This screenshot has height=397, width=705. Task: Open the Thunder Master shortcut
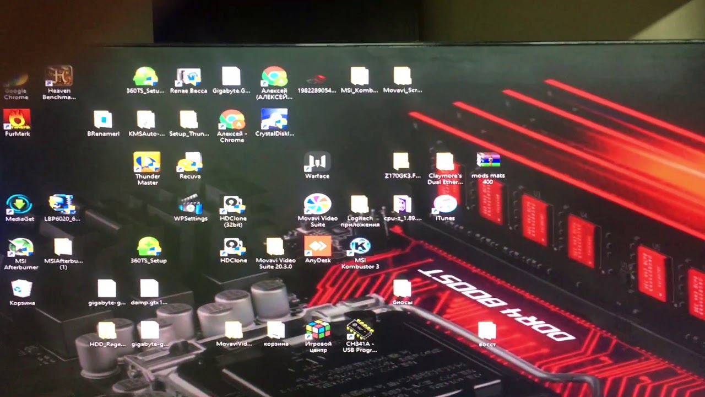[x=147, y=168]
